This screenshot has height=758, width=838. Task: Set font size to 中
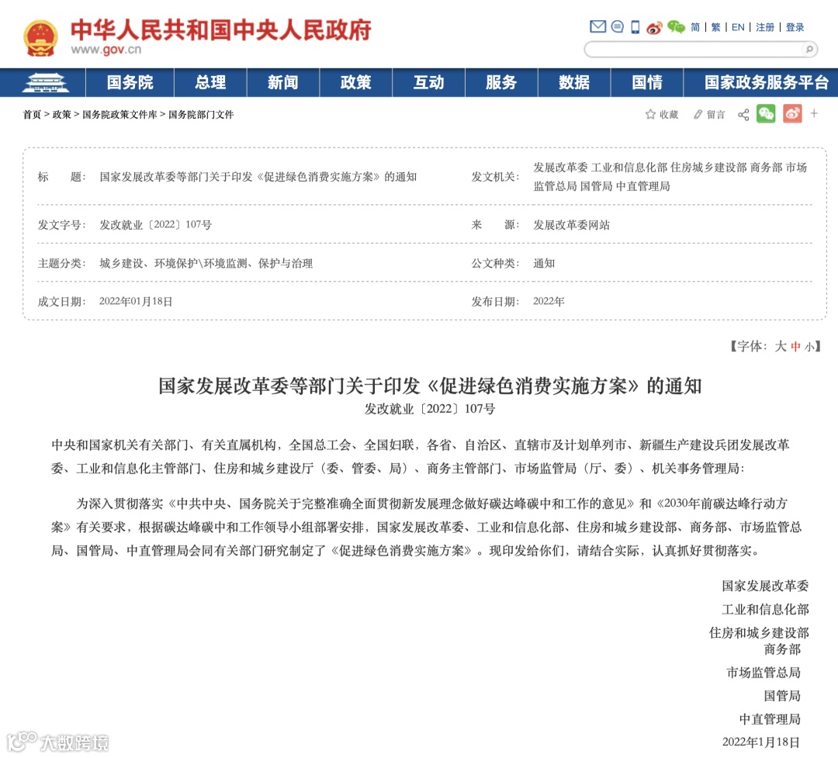tap(796, 346)
